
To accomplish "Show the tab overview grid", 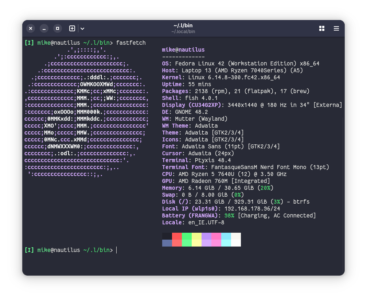I will 322,28.
